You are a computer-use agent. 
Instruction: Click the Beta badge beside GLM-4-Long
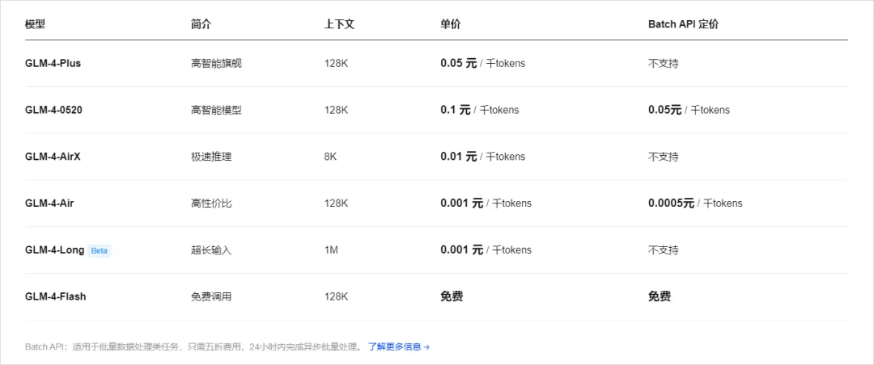tap(99, 250)
